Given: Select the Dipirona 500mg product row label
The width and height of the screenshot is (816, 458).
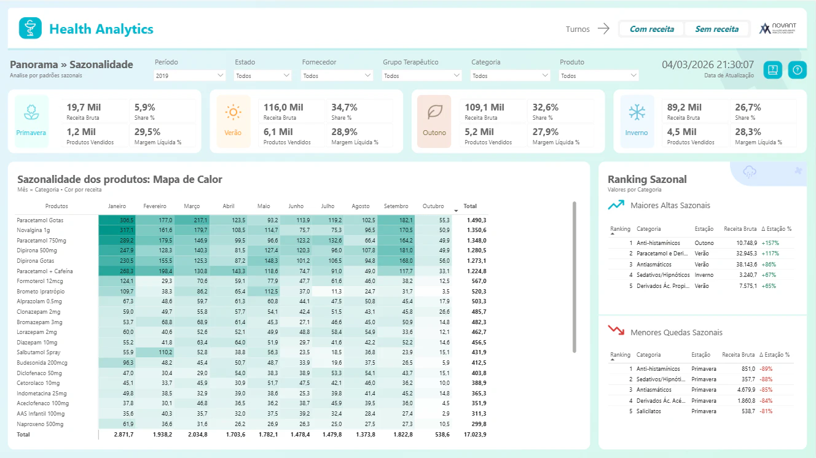Looking at the screenshot, I should (37, 250).
